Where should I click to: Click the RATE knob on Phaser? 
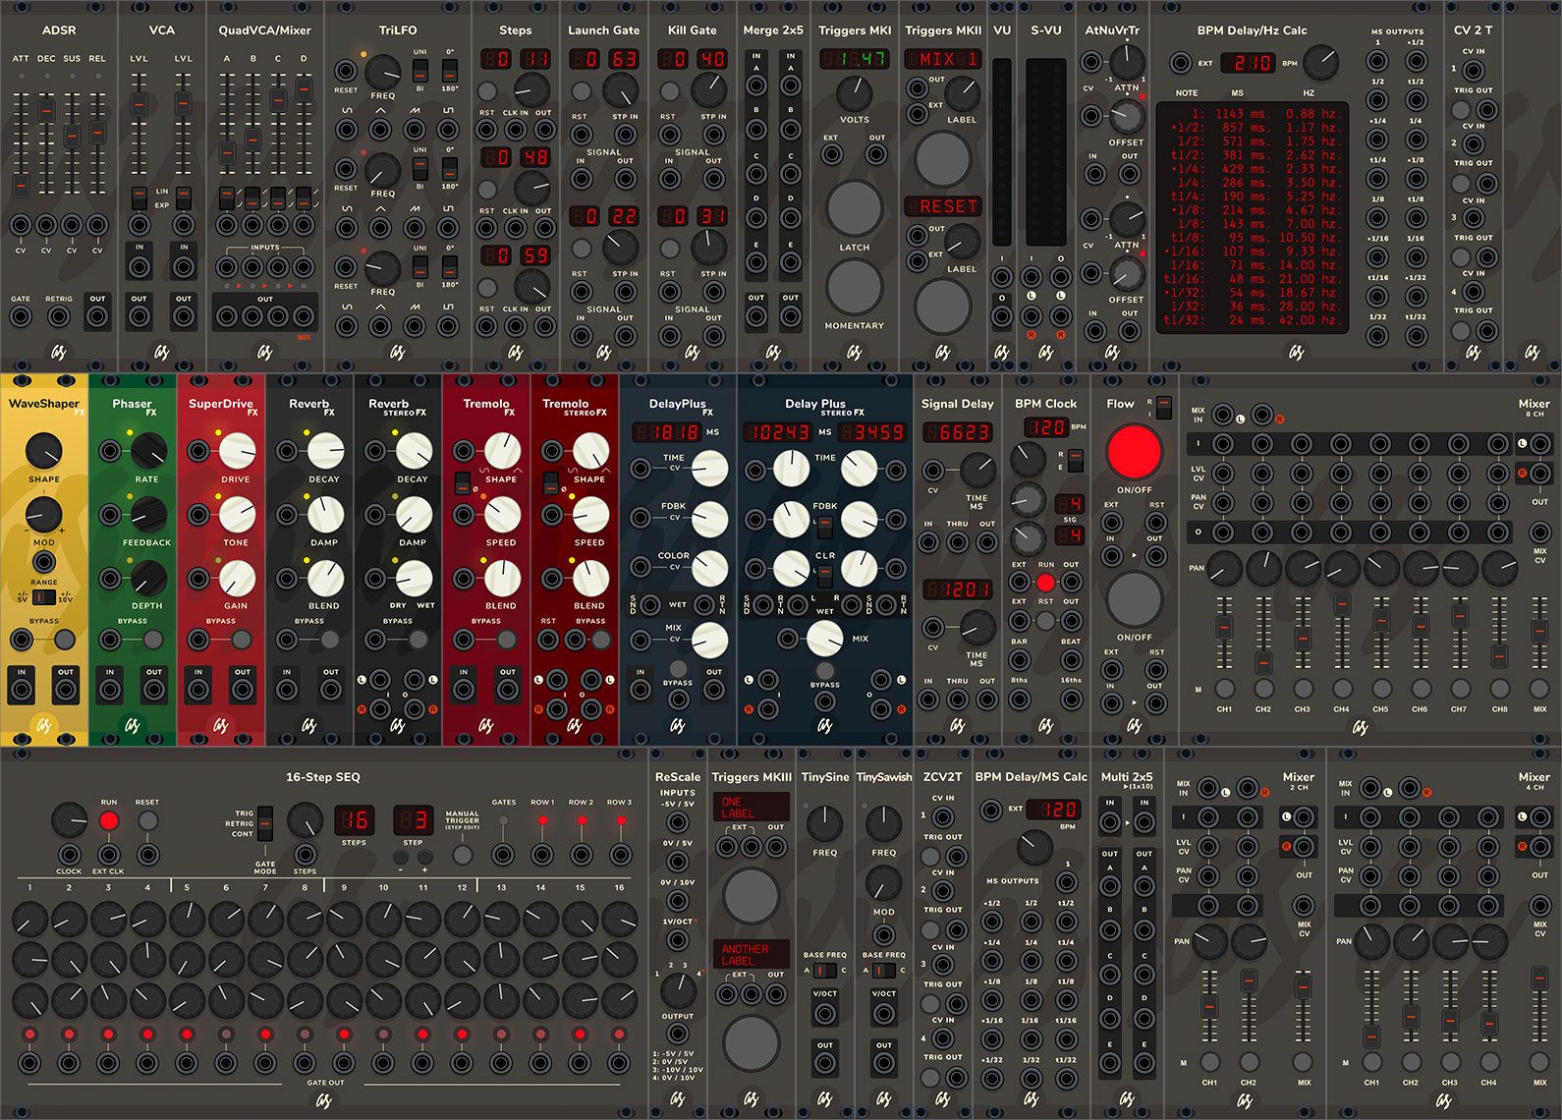click(148, 451)
